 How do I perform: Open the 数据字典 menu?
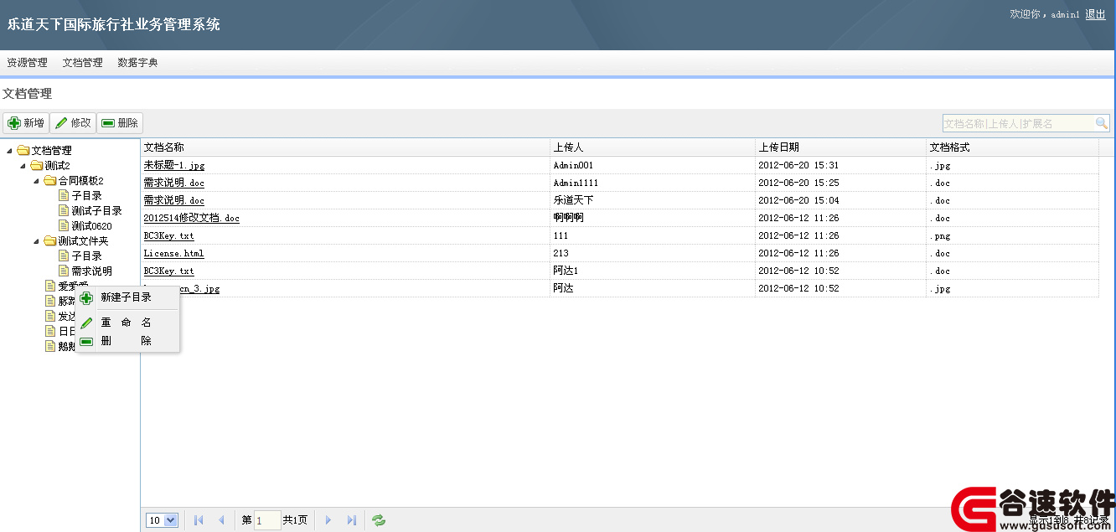(137, 63)
